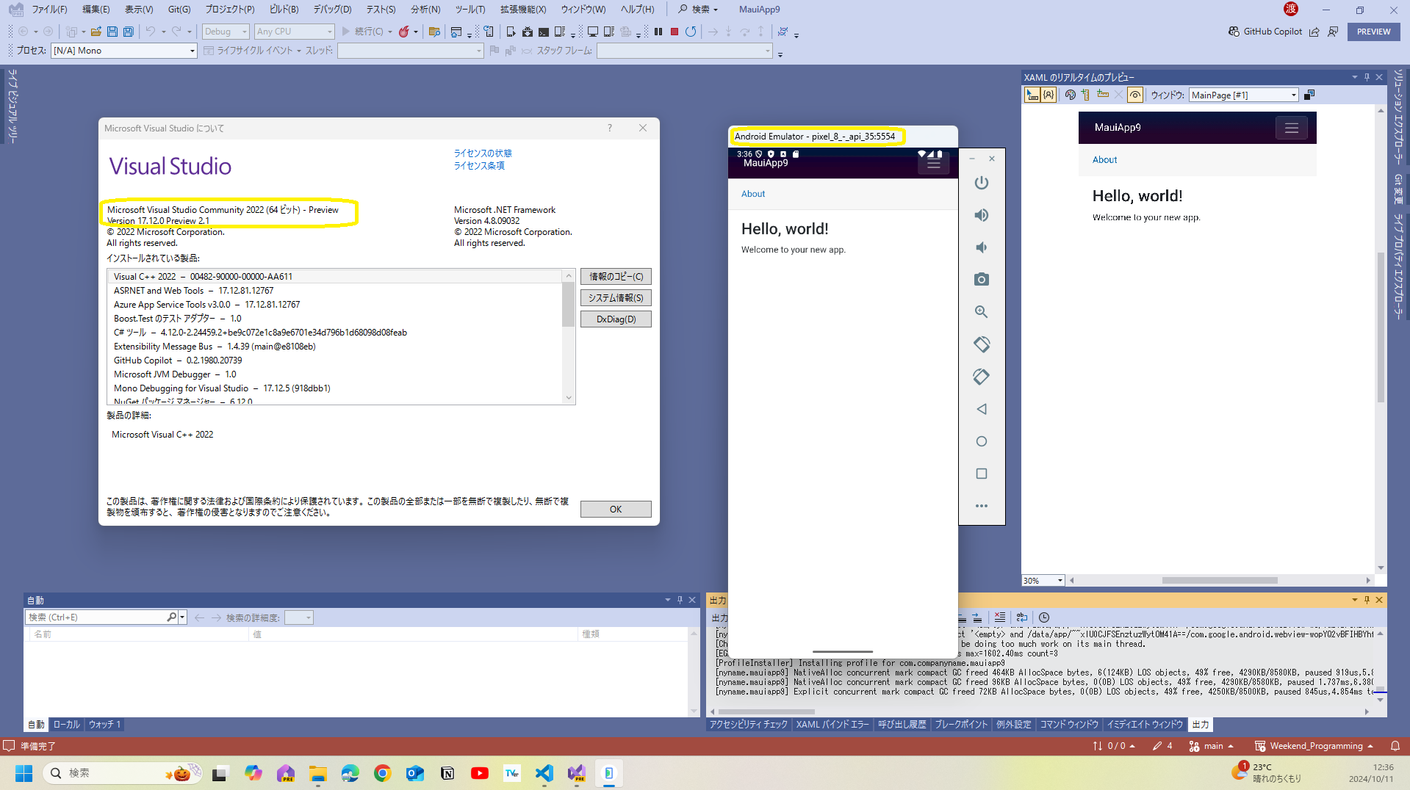Open the 検索の詳細度 dropdown in 自動 panel

299,617
